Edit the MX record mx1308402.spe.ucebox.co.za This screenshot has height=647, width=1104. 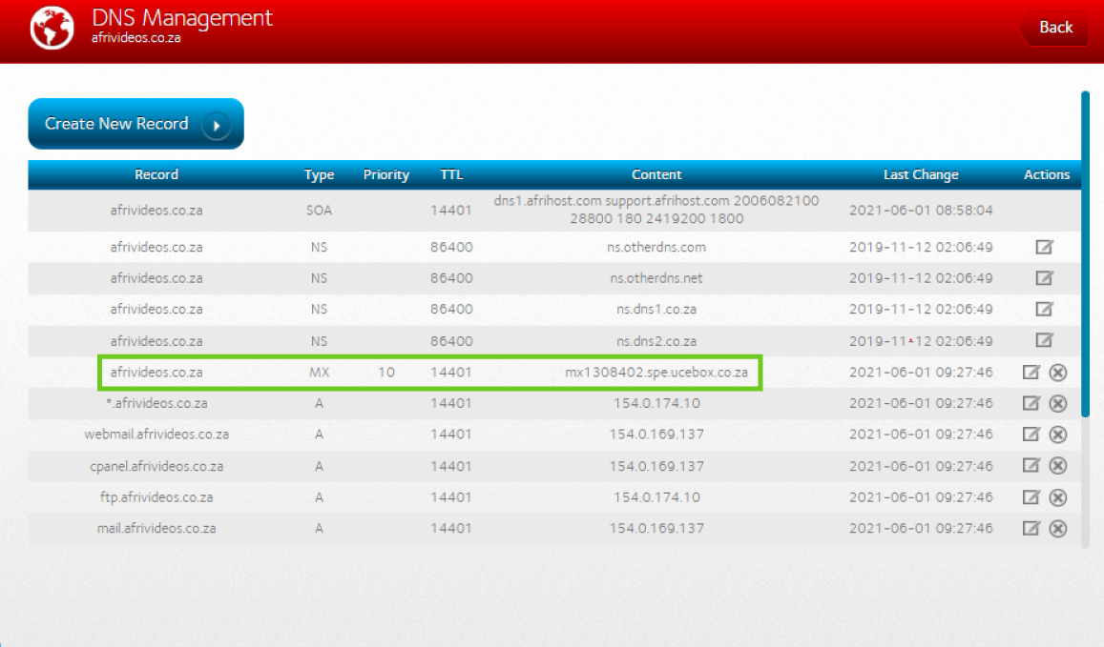(1031, 373)
